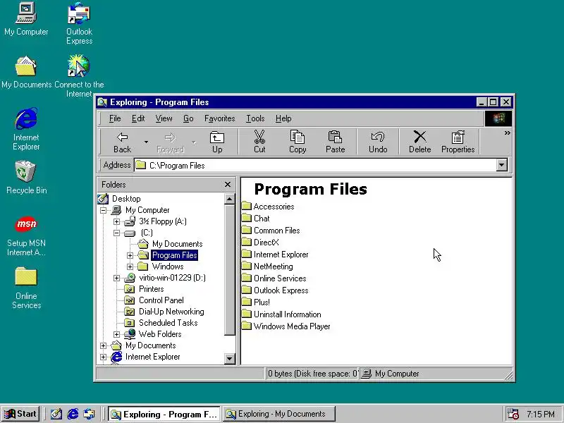The width and height of the screenshot is (564, 423).
Task: Click the Start button
Action: (x=20, y=414)
